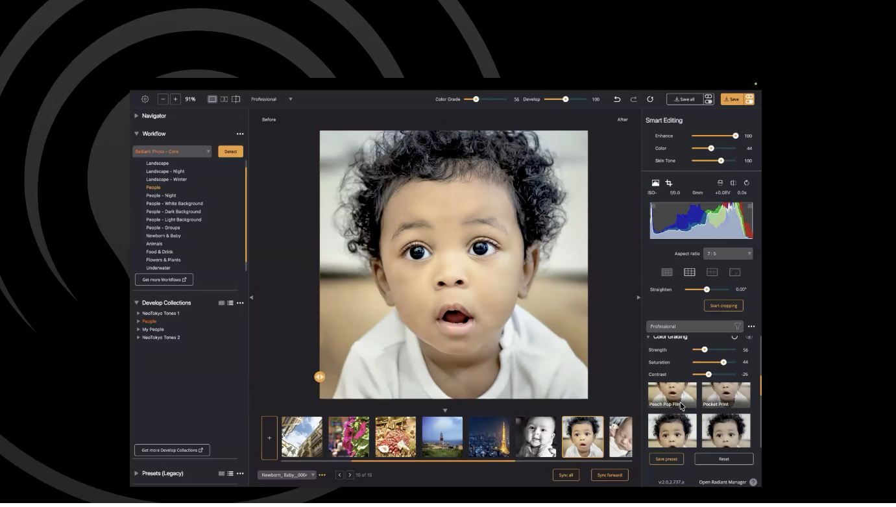The height and width of the screenshot is (507, 896).
Task: Choose the golden spiral crop overlay
Action: pos(734,272)
